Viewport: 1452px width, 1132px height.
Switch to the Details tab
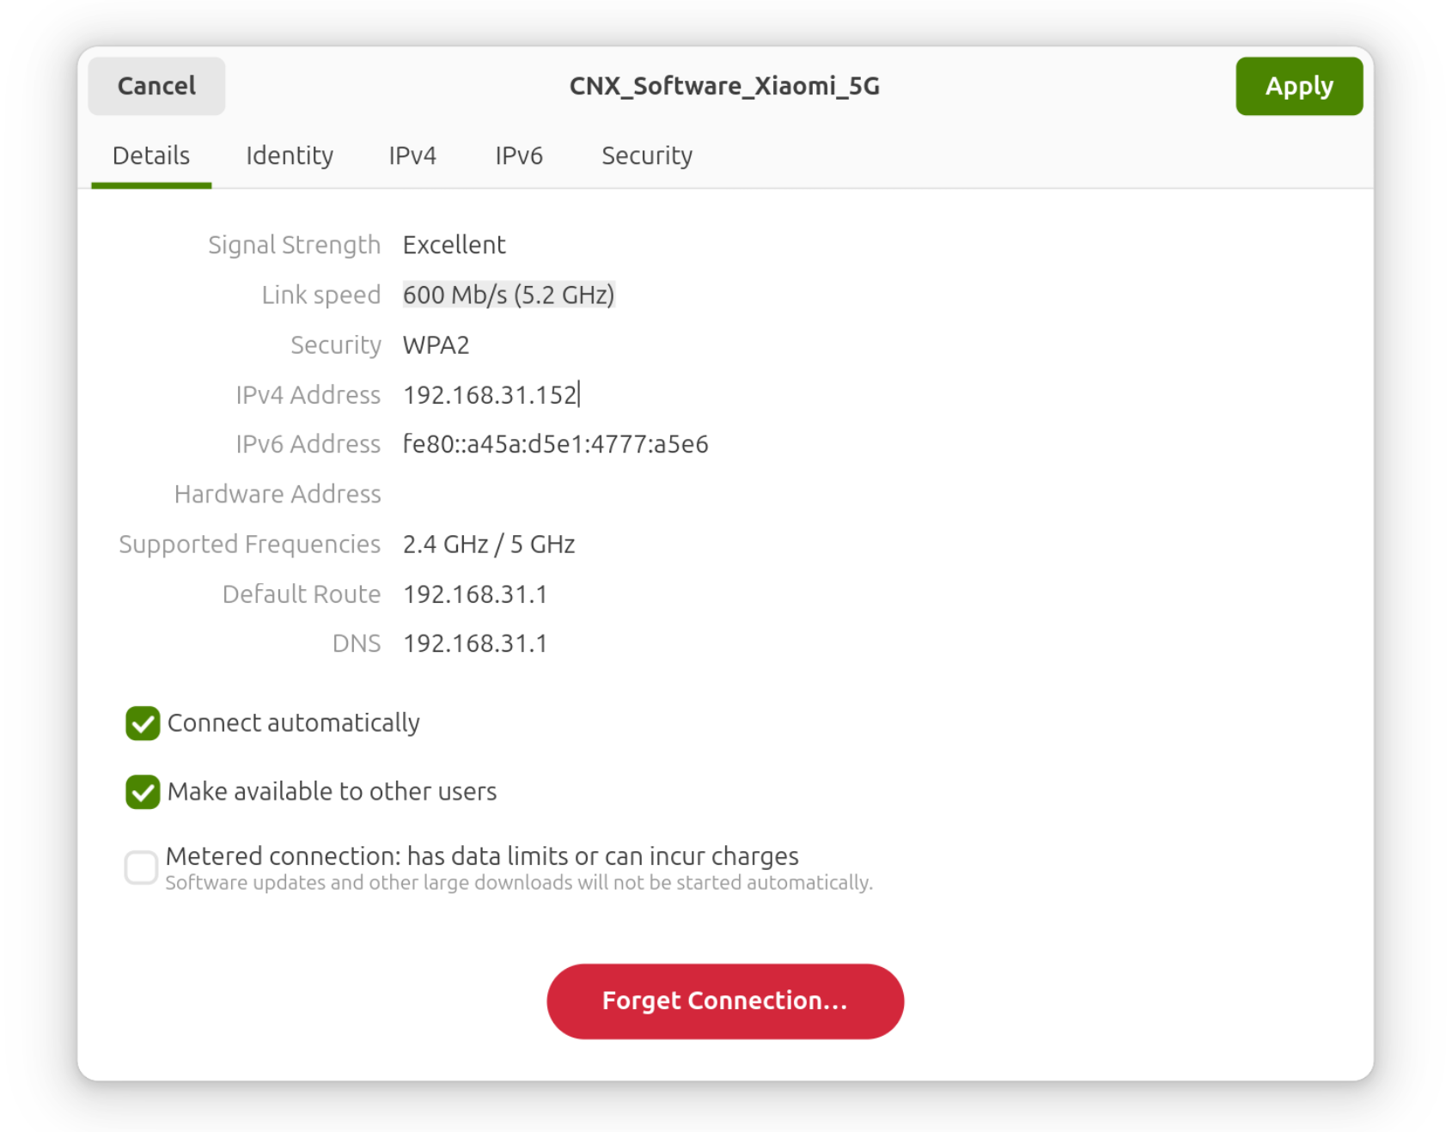click(x=151, y=155)
